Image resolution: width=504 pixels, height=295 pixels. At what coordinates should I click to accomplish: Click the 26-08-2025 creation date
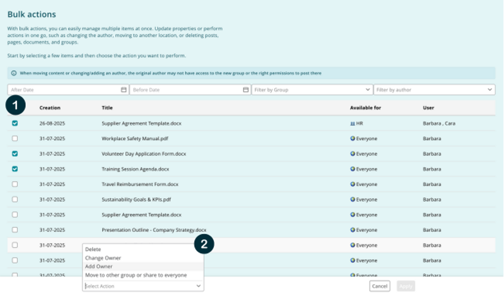(52, 124)
